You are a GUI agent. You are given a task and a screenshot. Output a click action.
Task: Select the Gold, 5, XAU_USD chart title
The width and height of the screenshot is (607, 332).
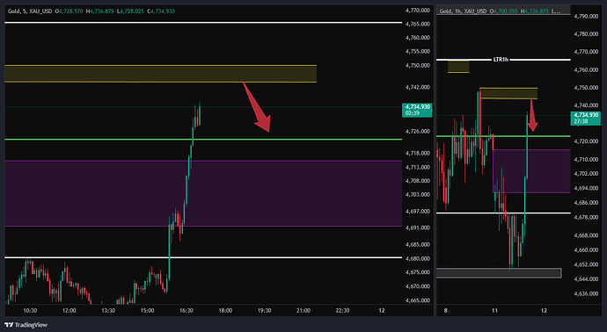[30, 11]
